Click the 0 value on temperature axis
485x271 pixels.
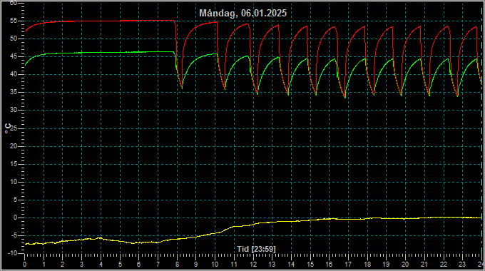(x=15, y=218)
